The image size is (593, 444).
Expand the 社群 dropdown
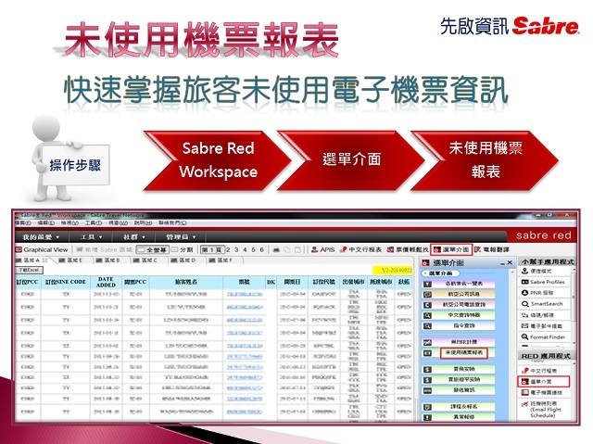133,237
